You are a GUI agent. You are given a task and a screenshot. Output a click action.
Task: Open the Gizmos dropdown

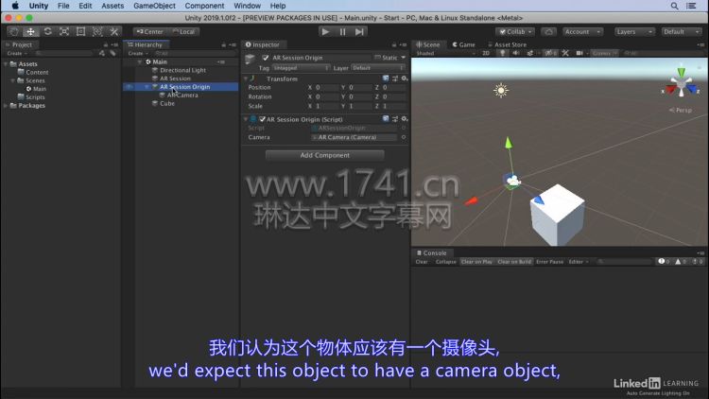coord(605,53)
